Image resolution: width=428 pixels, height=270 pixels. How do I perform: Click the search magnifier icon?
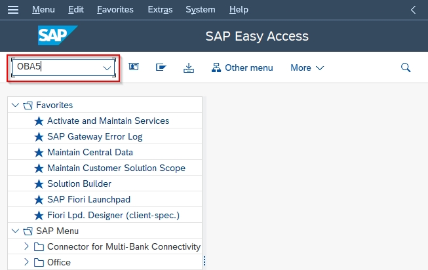tap(406, 67)
